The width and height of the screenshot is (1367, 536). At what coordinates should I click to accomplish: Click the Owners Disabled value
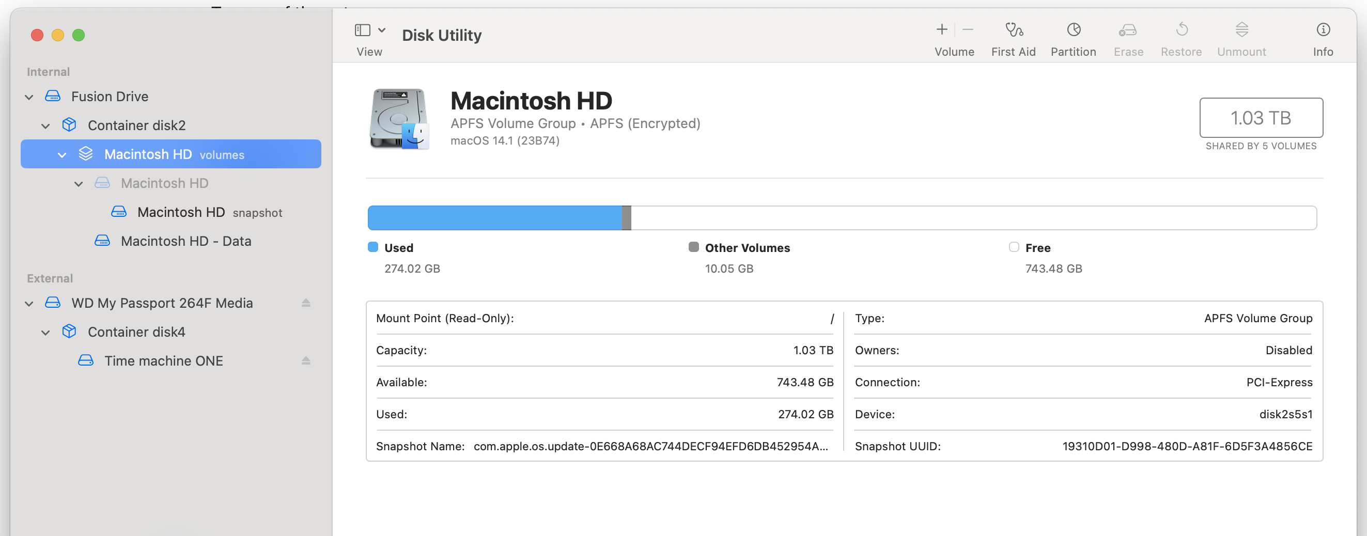click(x=1289, y=351)
